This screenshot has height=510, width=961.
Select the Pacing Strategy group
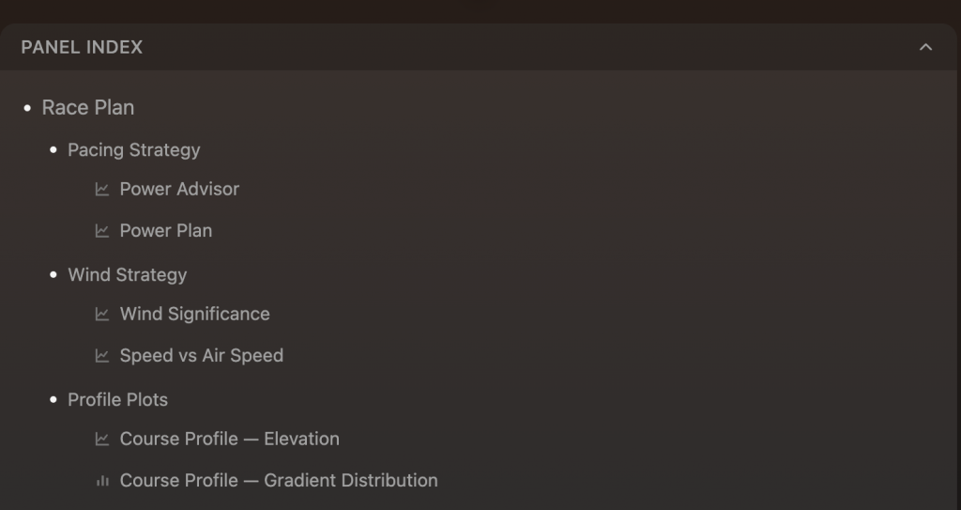pyautogui.click(x=134, y=149)
